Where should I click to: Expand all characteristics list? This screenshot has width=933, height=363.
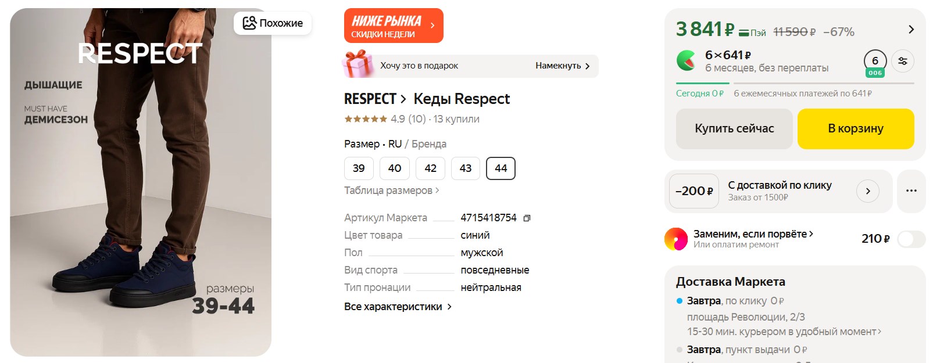(x=398, y=307)
